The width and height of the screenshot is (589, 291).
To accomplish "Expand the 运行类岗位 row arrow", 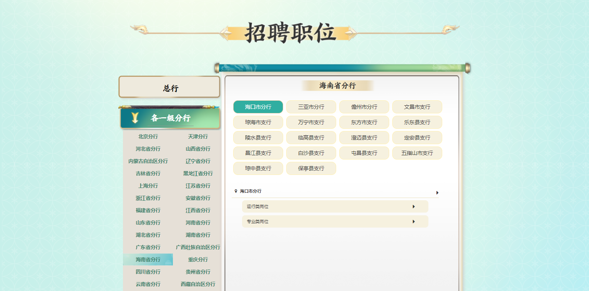I will [x=414, y=206].
